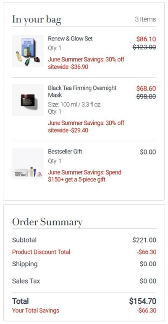Click the Total $154.70 amount

[143, 301]
